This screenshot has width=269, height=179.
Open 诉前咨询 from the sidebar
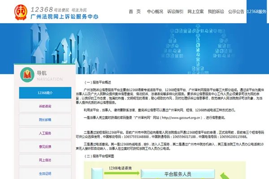pos(45,106)
